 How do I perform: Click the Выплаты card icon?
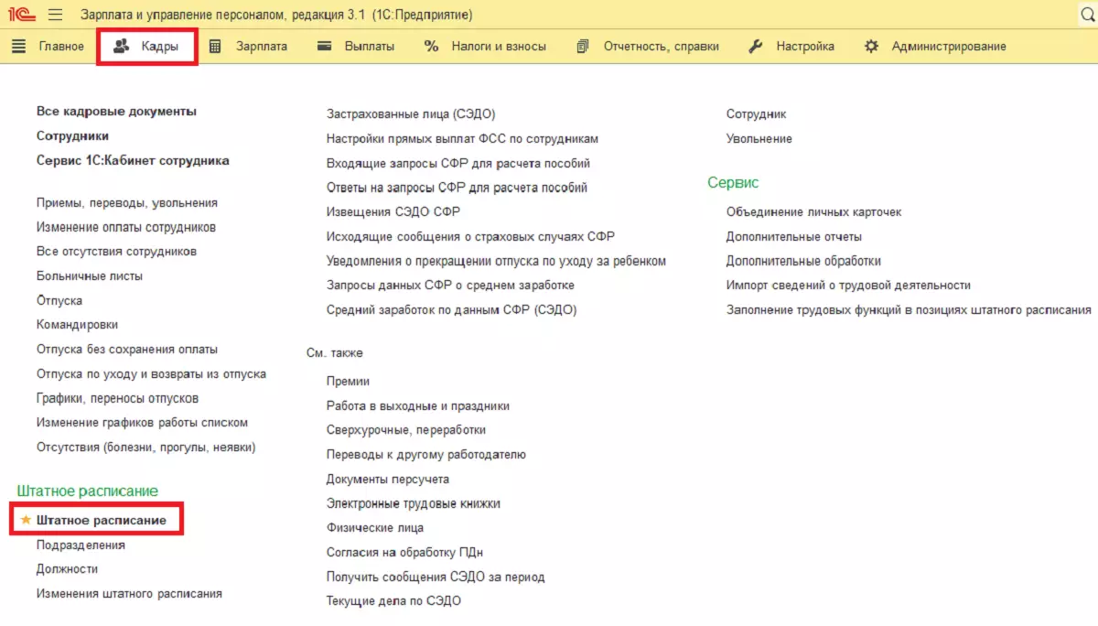coord(324,46)
